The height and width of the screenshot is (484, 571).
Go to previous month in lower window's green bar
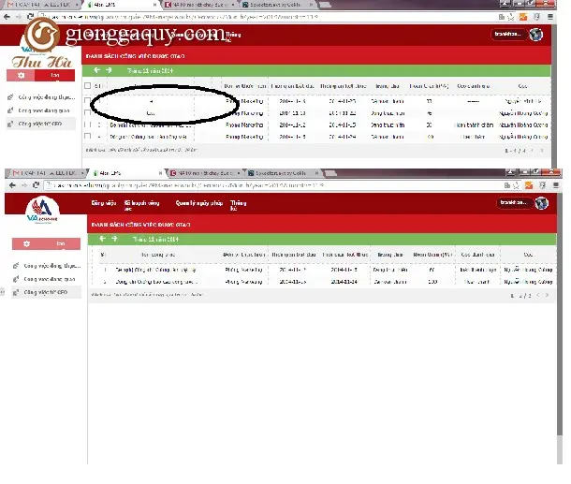pyautogui.click(x=102, y=239)
